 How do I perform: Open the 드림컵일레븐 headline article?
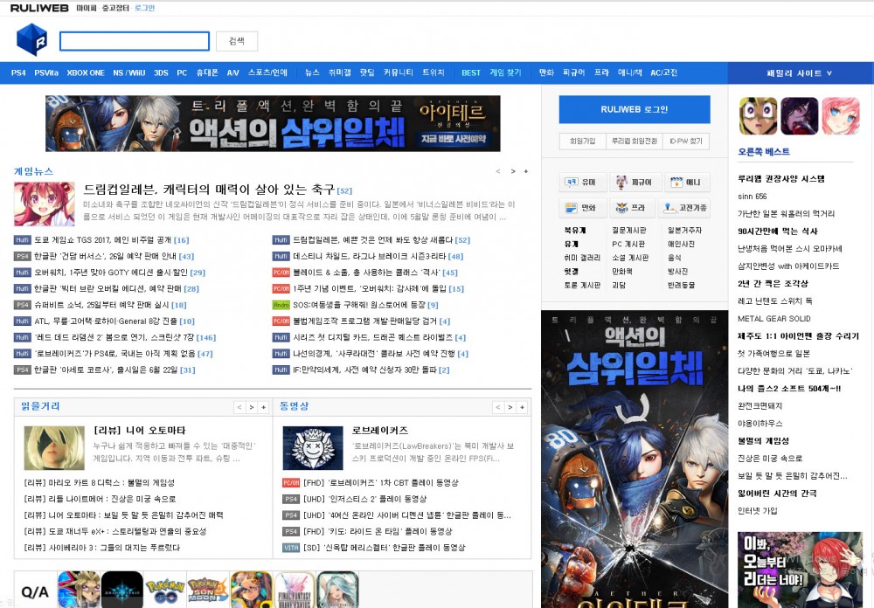(210, 190)
